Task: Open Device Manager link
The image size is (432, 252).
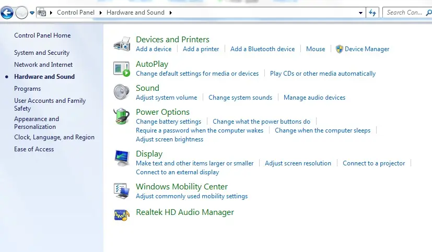Action: [x=367, y=49]
